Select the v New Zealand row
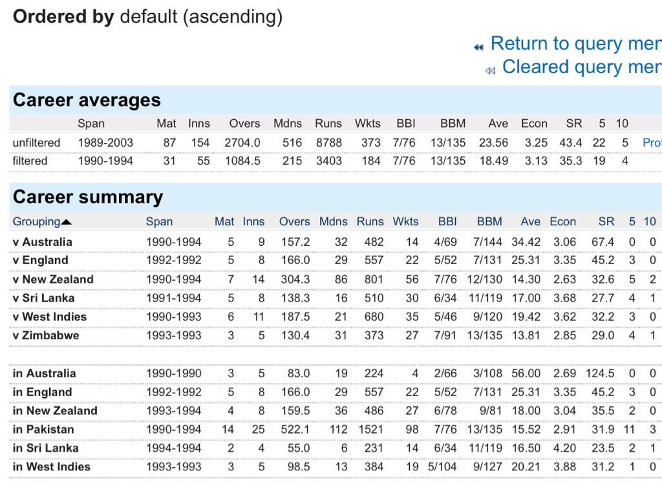The image size is (662, 486). [x=53, y=280]
